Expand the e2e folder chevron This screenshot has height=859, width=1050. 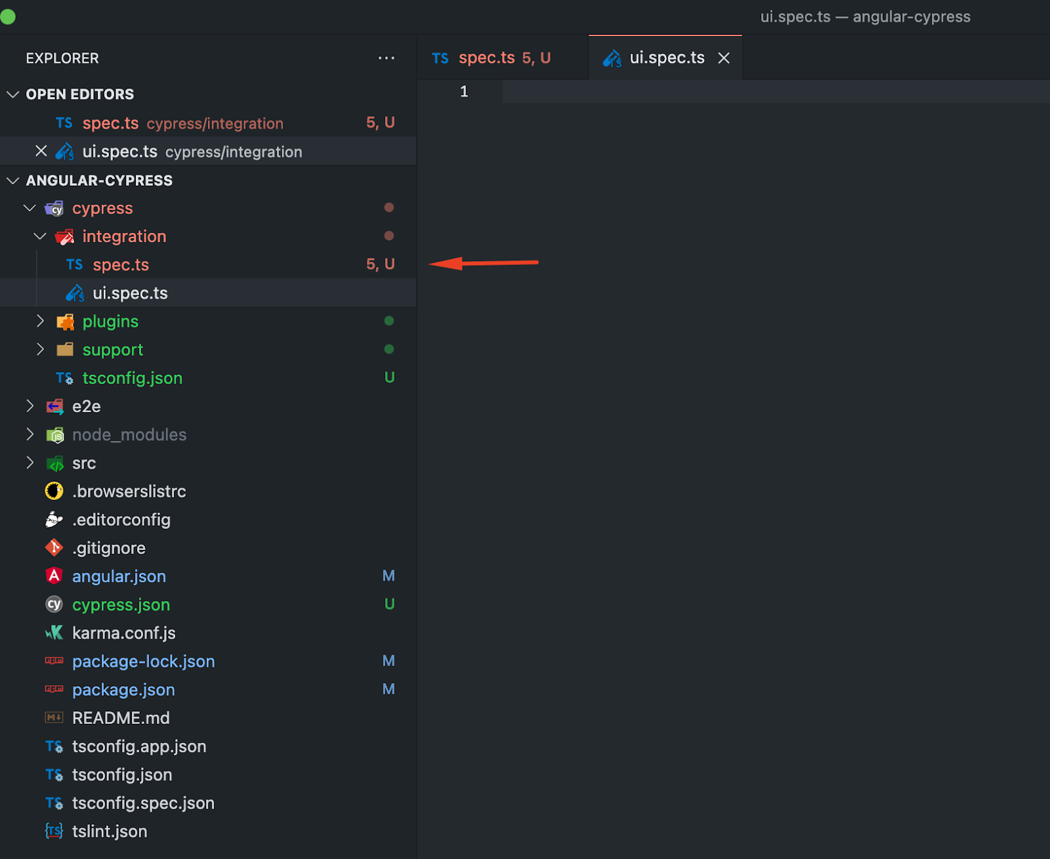[30, 406]
